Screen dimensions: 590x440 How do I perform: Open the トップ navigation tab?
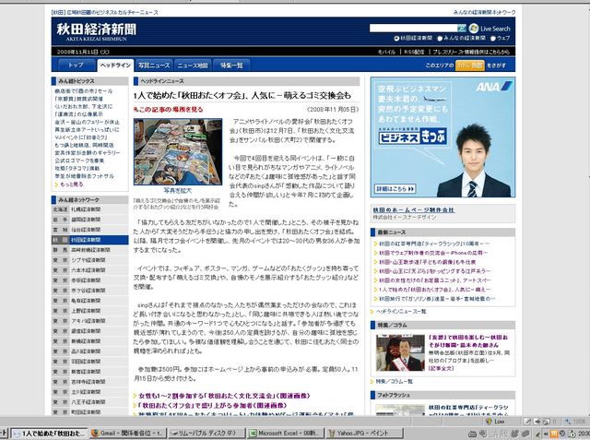76,65
